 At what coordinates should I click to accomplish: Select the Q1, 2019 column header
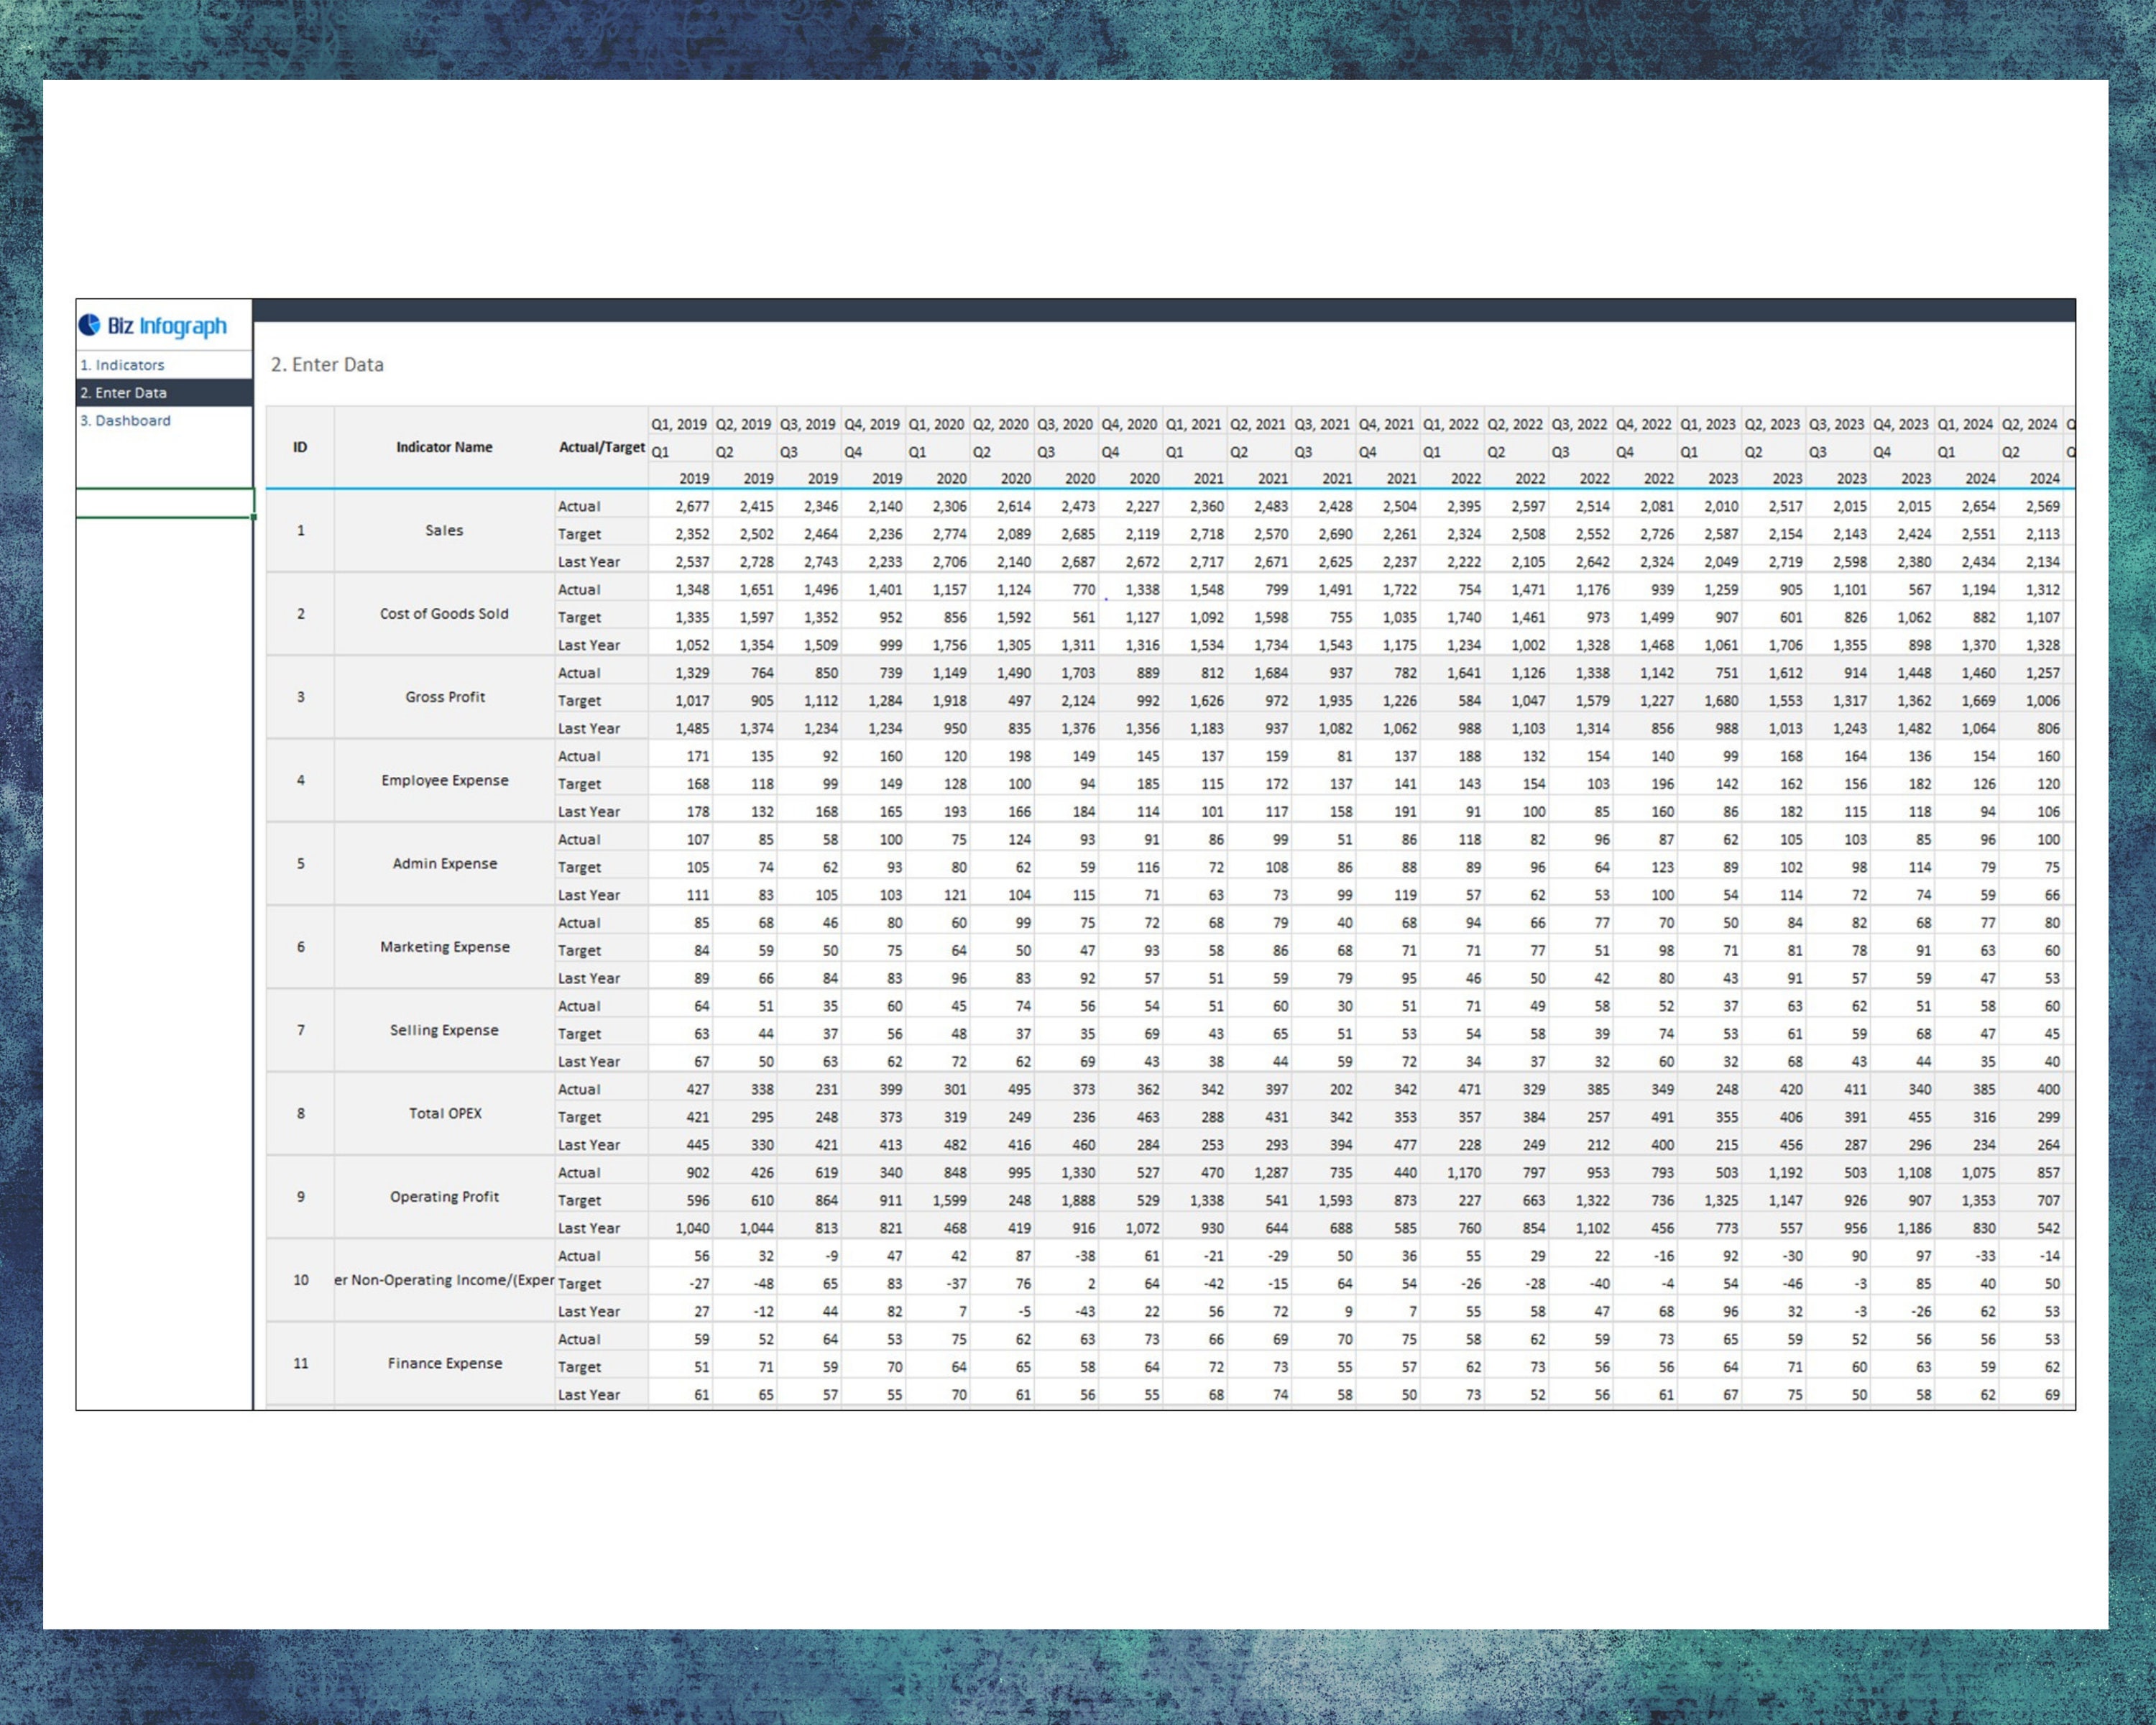681,424
